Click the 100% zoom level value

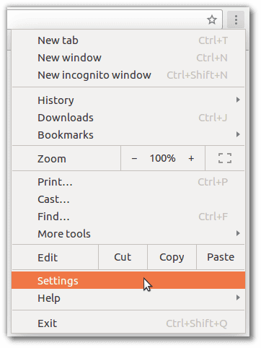click(163, 158)
